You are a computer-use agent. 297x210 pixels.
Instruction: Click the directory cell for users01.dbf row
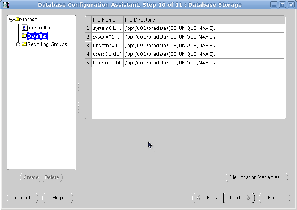click(x=204, y=54)
